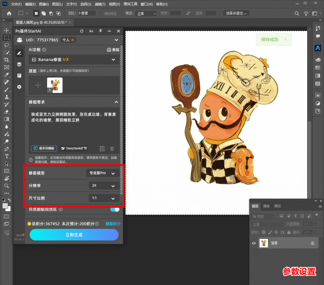Viewport: 324px width, 285px height.
Task: Open the 尺寸比例 1:1 dropdown
Action: (104, 198)
